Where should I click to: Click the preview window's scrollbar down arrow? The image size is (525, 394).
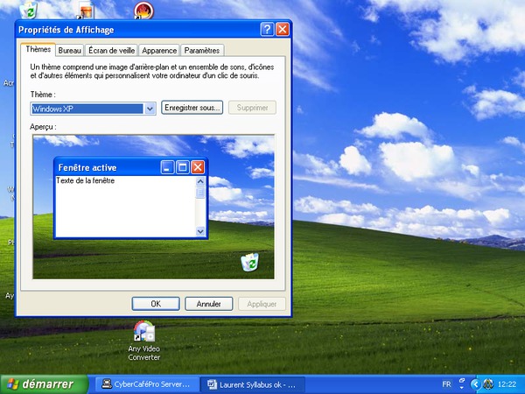pyautogui.click(x=200, y=231)
